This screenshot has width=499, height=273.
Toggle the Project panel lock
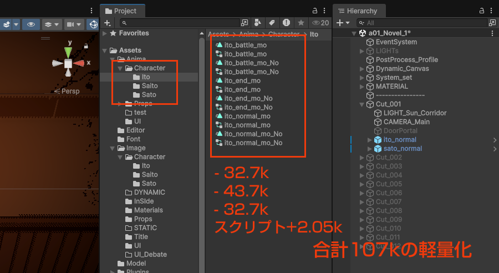pos(315,11)
